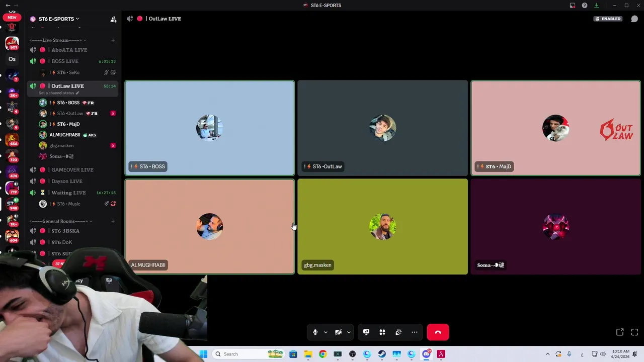Select Soma in the member list
The image size is (644, 362).
click(78, 156)
